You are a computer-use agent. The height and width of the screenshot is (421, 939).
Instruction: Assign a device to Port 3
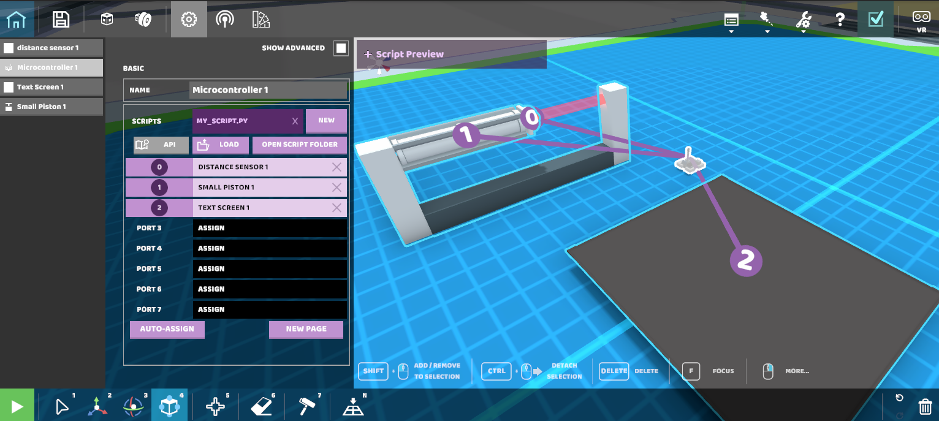[x=270, y=228]
